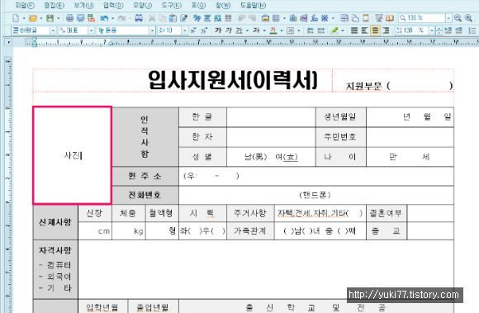
Task: Open the font color picker
Action: click(273, 31)
